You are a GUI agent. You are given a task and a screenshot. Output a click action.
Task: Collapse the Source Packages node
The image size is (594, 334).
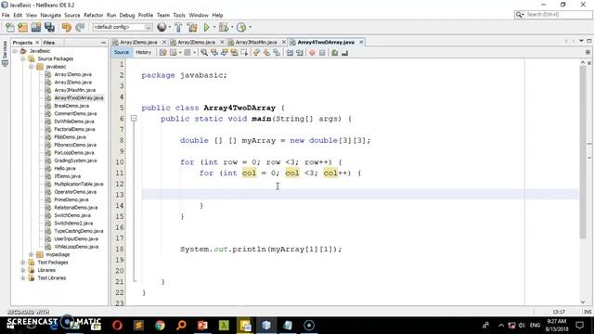tap(23, 58)
